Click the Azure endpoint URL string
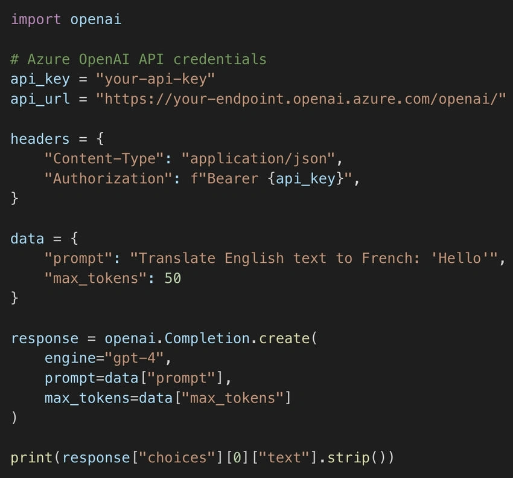The width and height of the screenshot is (513, 478). 301,99
